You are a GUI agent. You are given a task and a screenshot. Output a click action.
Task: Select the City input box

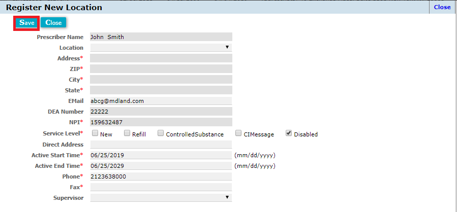pos(161,80)
